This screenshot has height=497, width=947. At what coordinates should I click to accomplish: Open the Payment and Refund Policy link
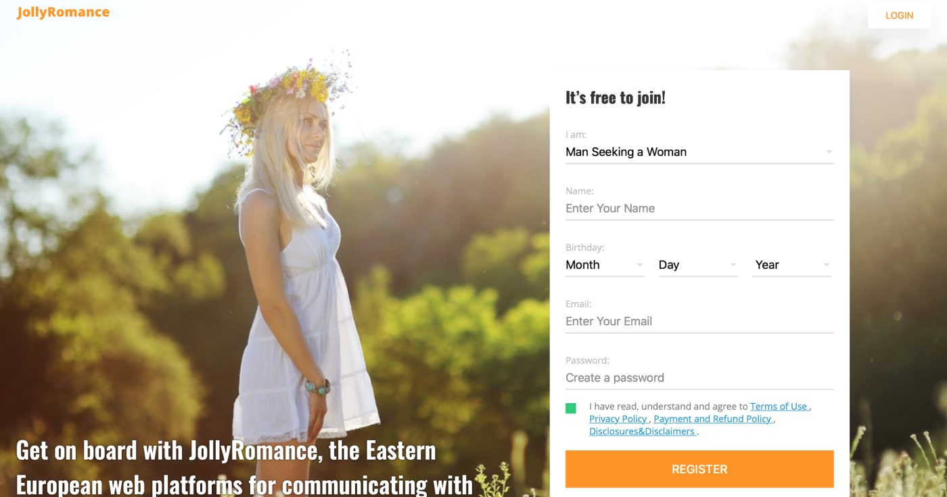click(x=713, y=419)
